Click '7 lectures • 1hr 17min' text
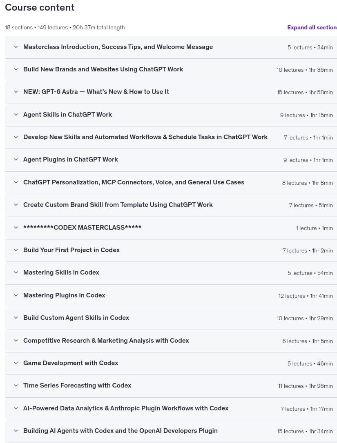 [307, 409]
